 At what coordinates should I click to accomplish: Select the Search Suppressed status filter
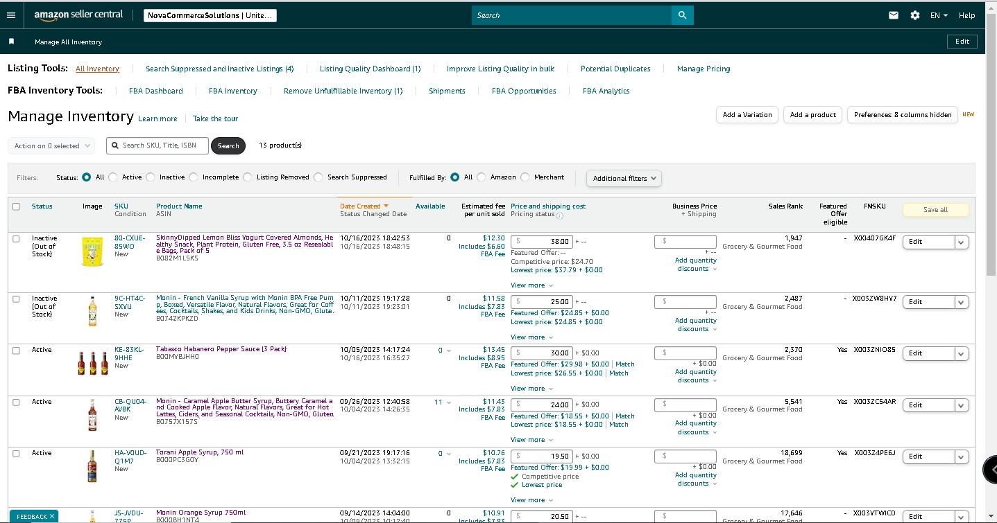pyautogui.click(x=318, y=177)
